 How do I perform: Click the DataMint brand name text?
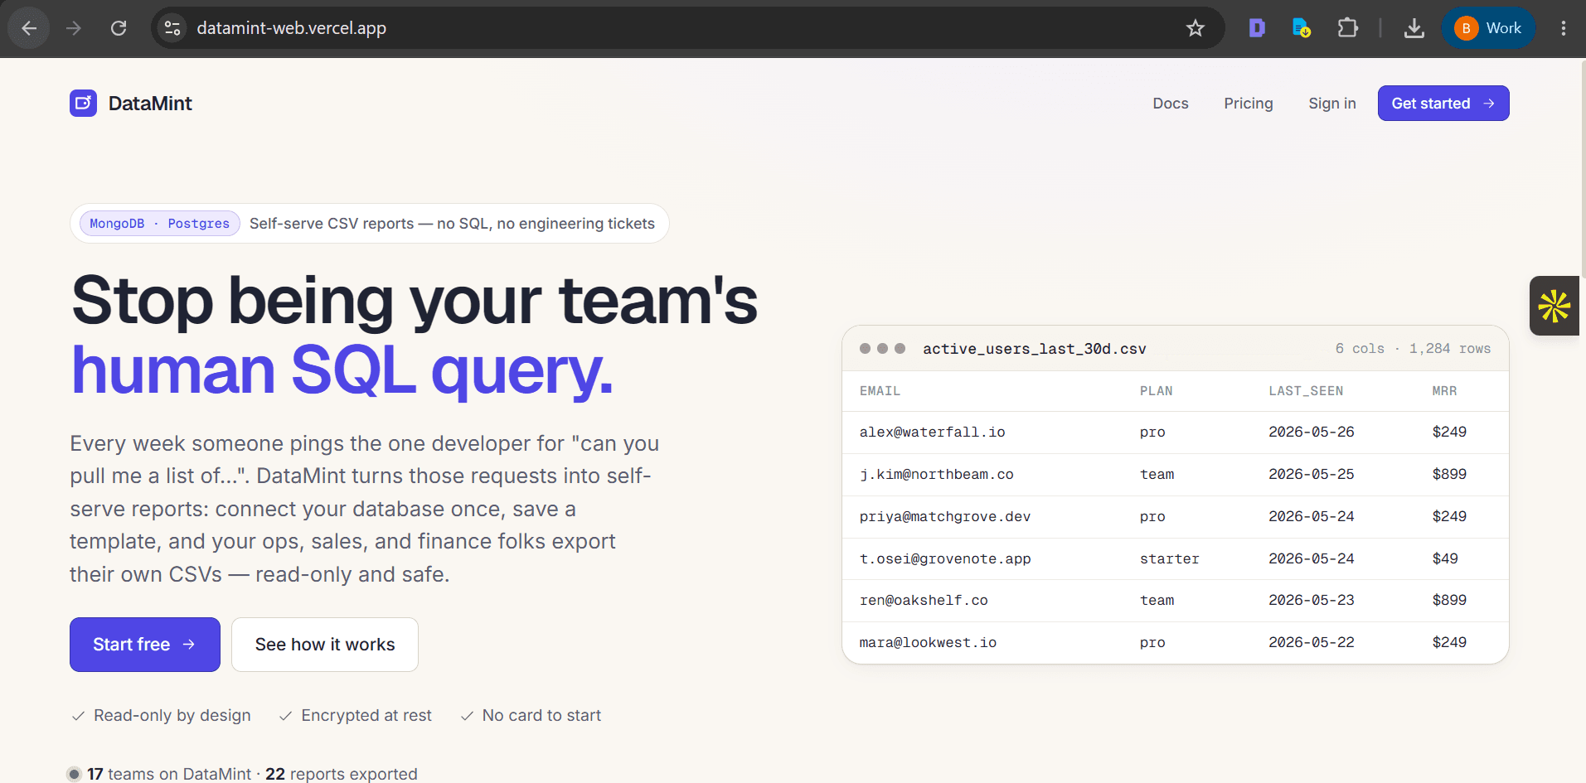(x=150, y=104)
